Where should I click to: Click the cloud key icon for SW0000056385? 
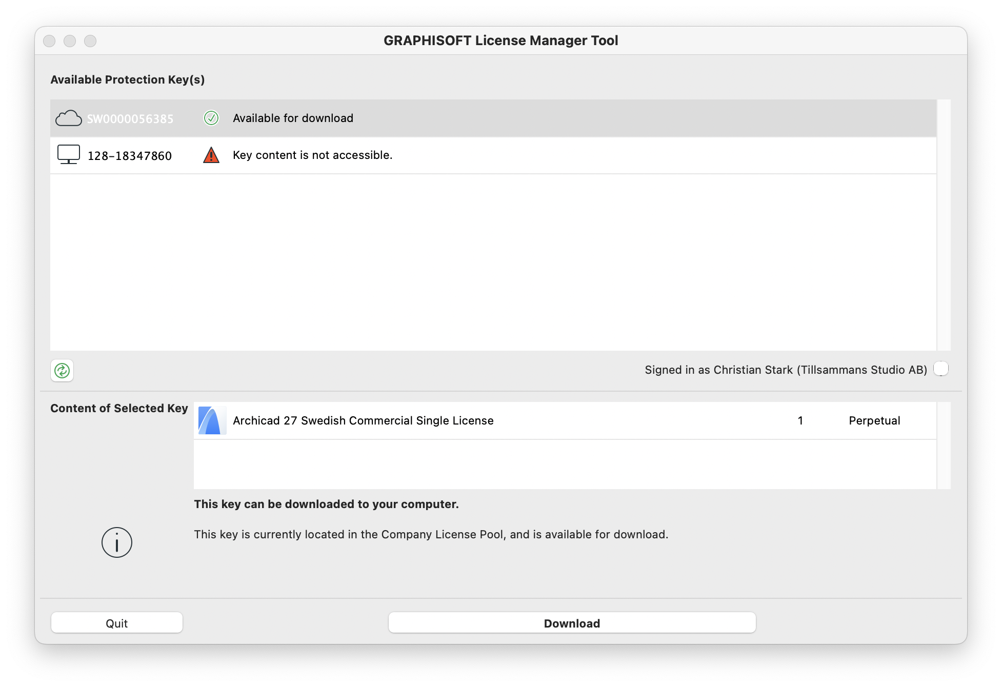68,118
